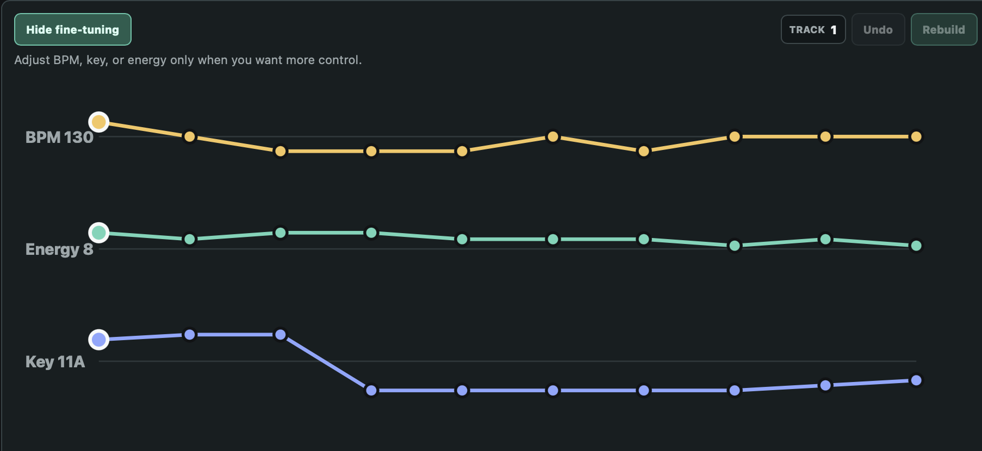This screenshot has height=451, width=982.
Task: Select the sixth yellow BPM point
Action: point(553,136)
